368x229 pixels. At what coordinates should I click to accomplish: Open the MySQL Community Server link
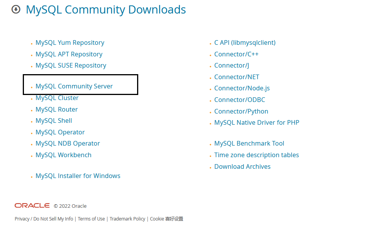pos(74,87)
